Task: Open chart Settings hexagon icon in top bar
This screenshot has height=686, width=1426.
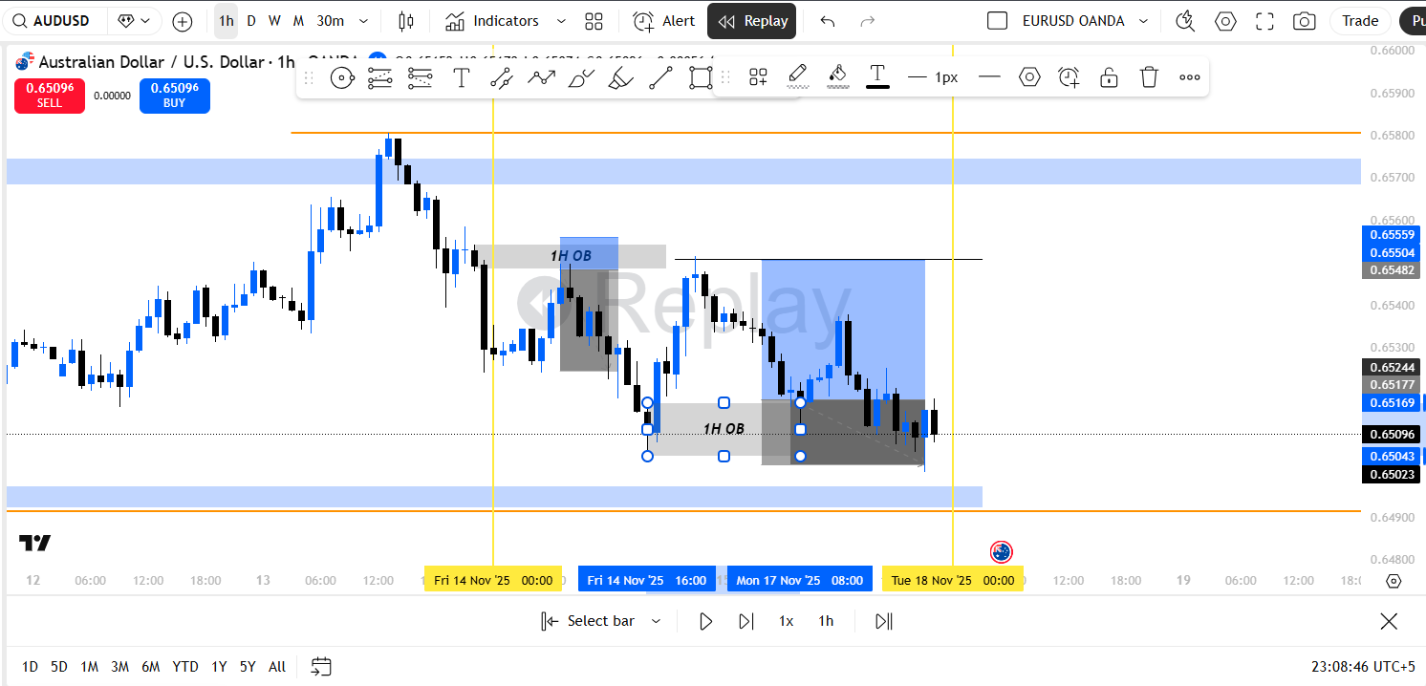Action: (1225, 21)
